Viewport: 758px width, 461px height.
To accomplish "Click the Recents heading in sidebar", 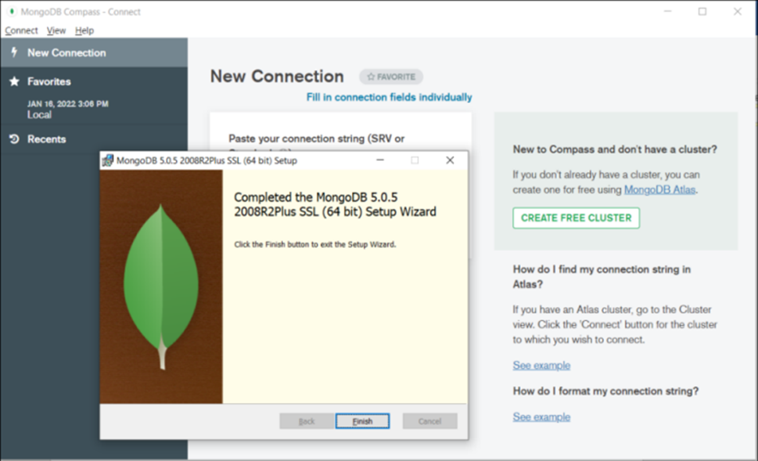I will coord(46,139).
